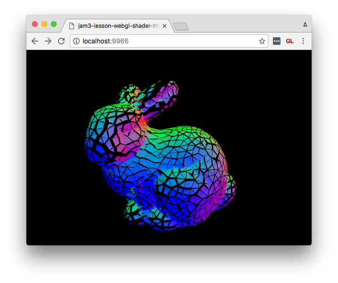The image size is (338, 283).
Task: Close the jam3-lesson-webgl-shader tab
Action: 165,26
